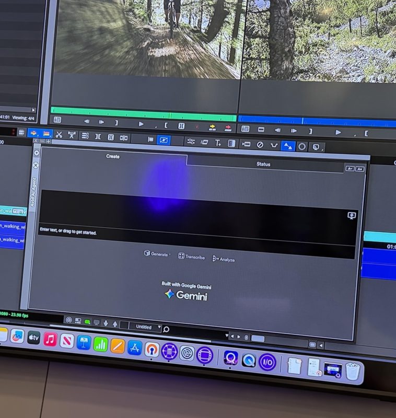Toggle the green speech bubble icon
This screenshot has width=396, height=418.
tap(87, 322)
